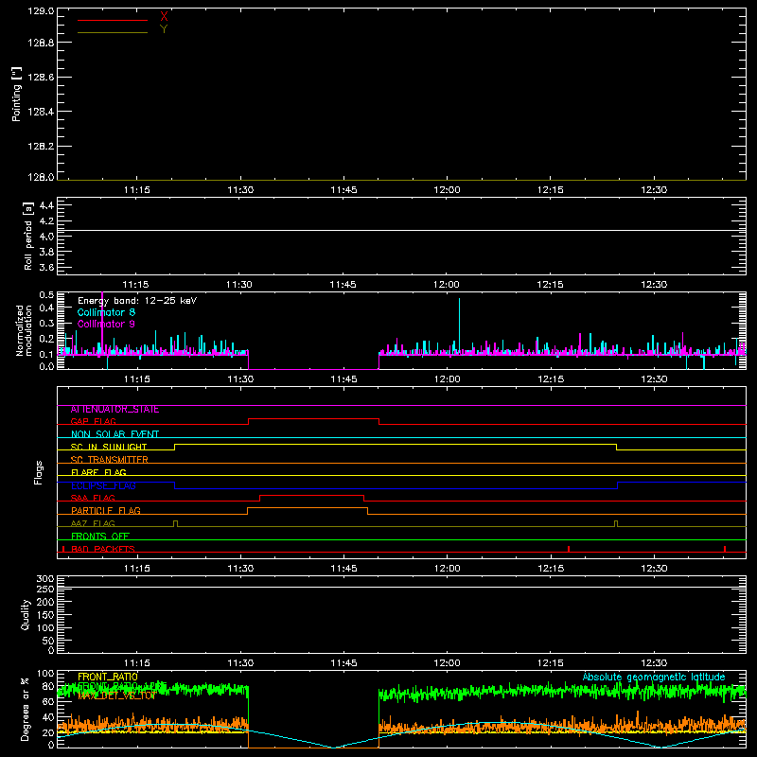Click the BAD_PACKETS flag label

pos(103,549)
